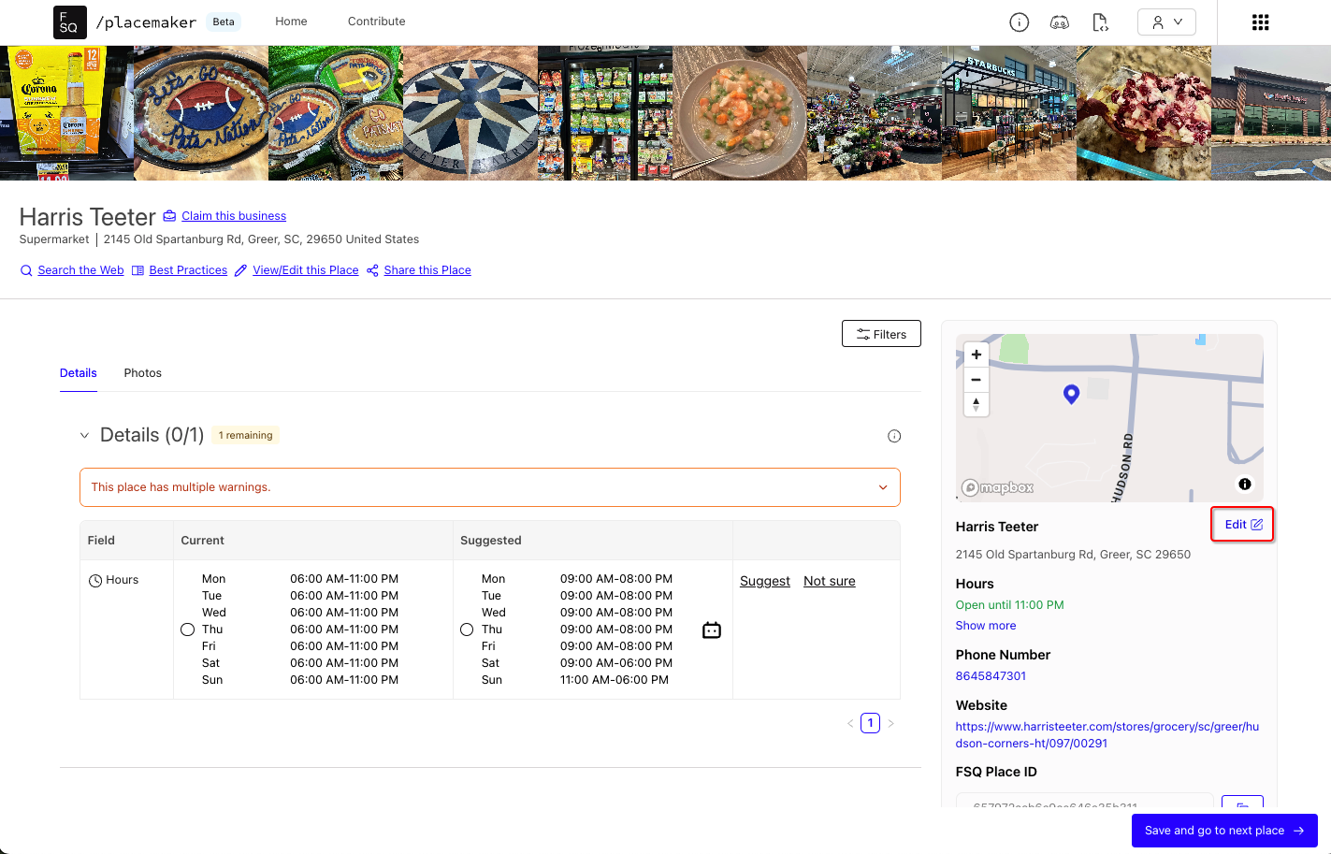Open the Corona beer photo thumbnail
1331x854 pixels.
click(x=66, y=113)
